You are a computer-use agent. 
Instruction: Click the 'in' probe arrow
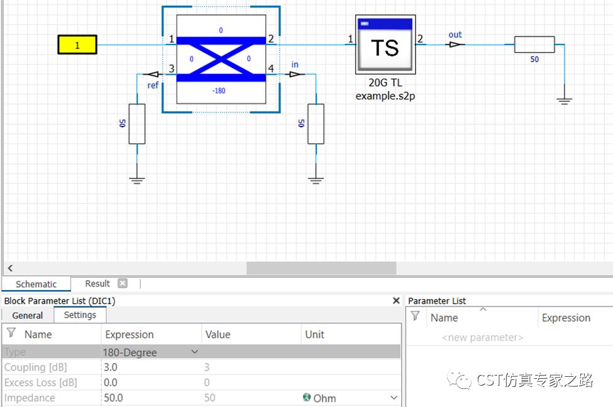click(296, 74)
